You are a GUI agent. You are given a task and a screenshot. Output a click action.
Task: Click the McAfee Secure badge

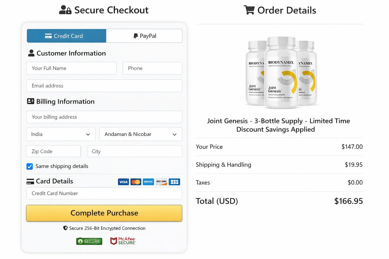[x=123, y=241]
